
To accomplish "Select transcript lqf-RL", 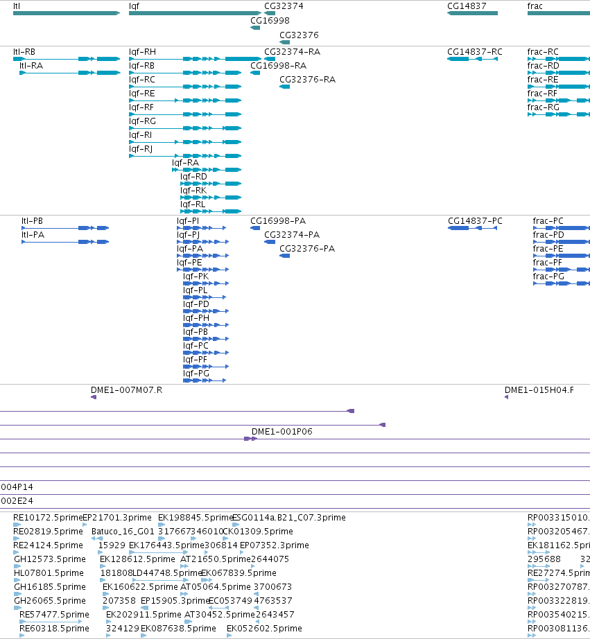I will 211,211.
